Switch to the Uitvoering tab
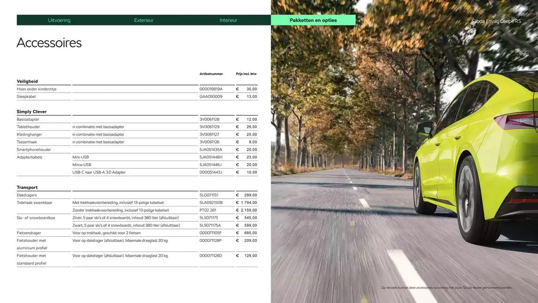Image resolution: width=538 pixels, height=303 pixels. (x=59, y=20)
